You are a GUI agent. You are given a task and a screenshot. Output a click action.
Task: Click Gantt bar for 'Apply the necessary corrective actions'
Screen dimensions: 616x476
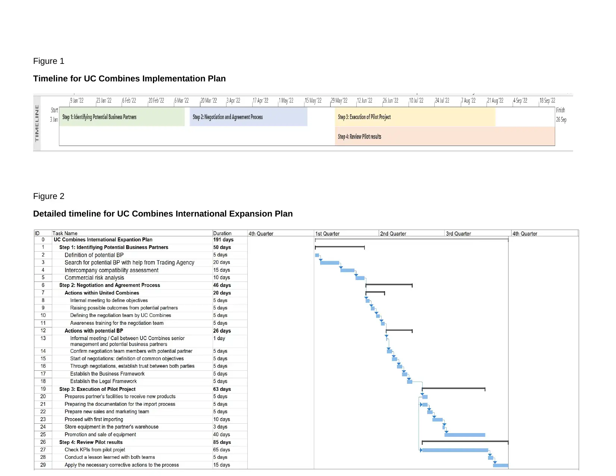(501, 466)
